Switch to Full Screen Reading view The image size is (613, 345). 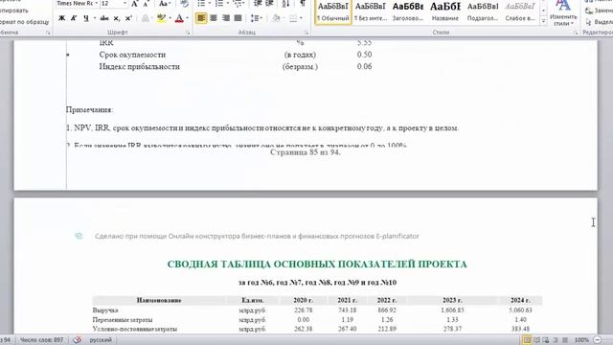coord(536,340)
